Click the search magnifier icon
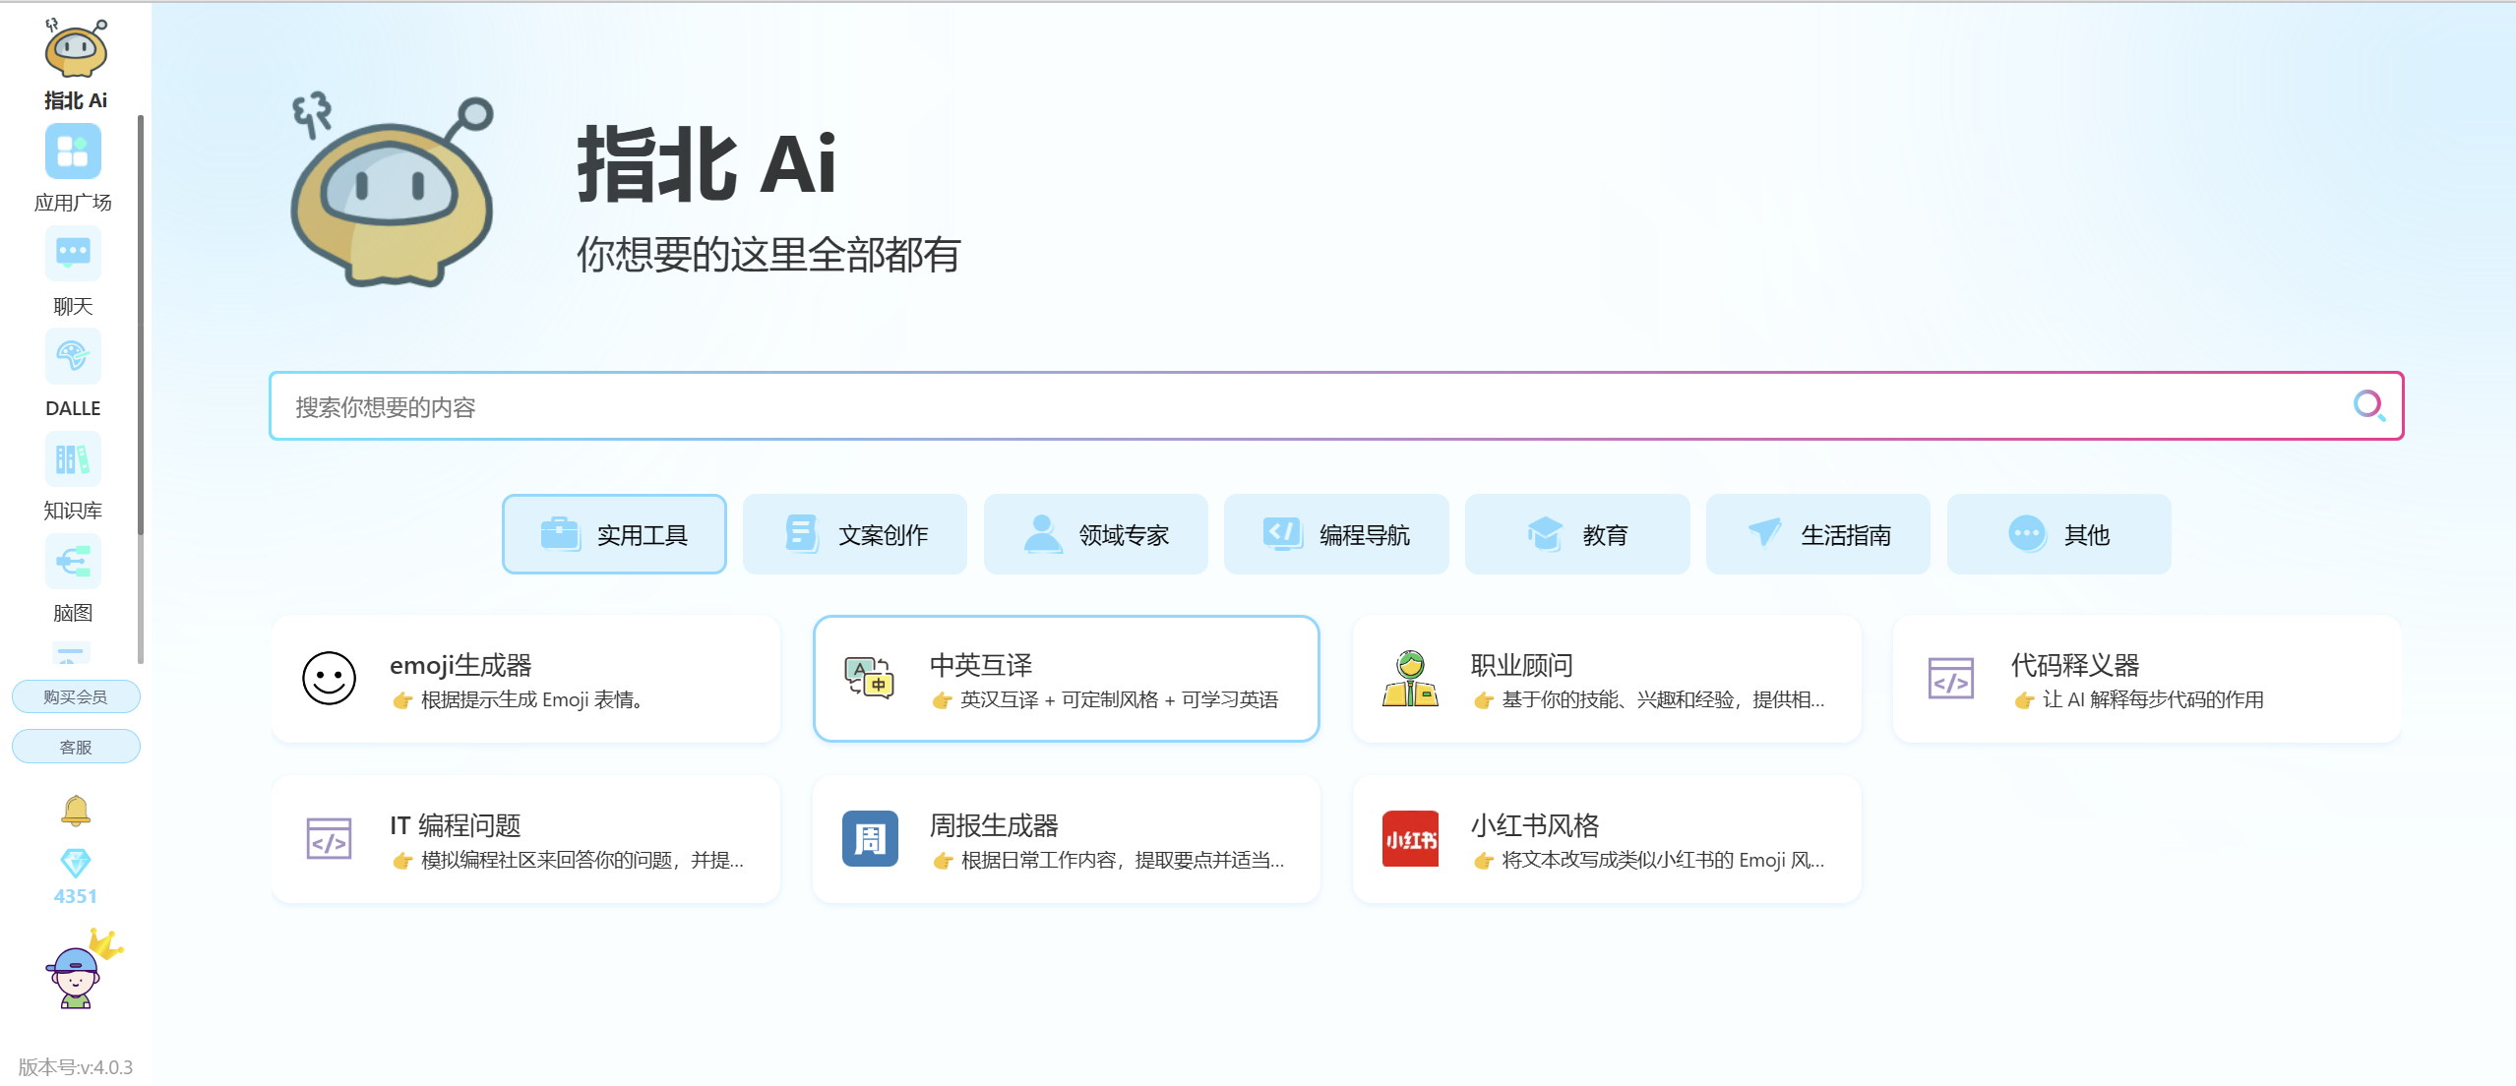The width and height of the screenshot is (2516, 1086). click(2367, 405)
